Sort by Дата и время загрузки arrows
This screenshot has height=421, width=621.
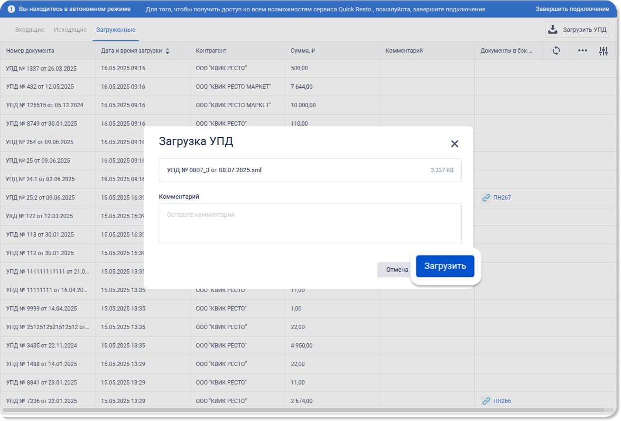pyautogui.click(x=167, y=51)
